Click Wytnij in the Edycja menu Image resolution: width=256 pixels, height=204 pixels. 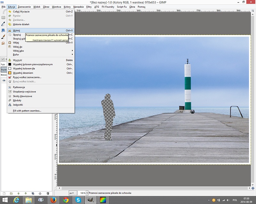coord(17,31)
